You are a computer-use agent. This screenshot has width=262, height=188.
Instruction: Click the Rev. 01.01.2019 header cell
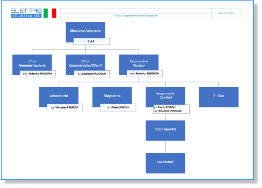(227, 13)
